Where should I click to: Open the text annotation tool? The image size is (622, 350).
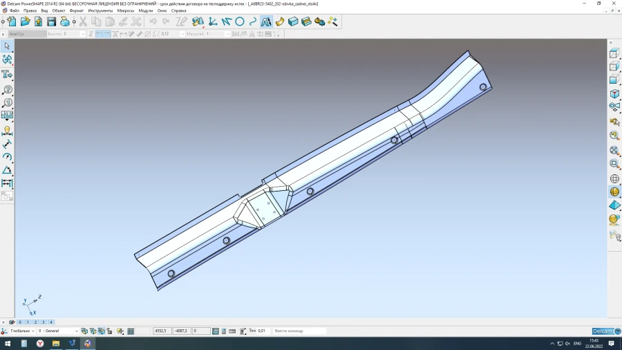(x=266, y=21)
